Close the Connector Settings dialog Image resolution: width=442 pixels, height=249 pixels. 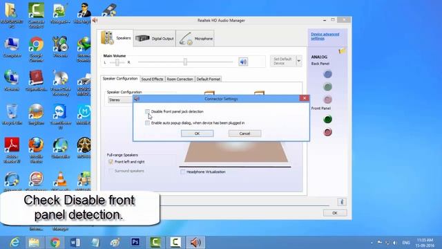point(305,98)
